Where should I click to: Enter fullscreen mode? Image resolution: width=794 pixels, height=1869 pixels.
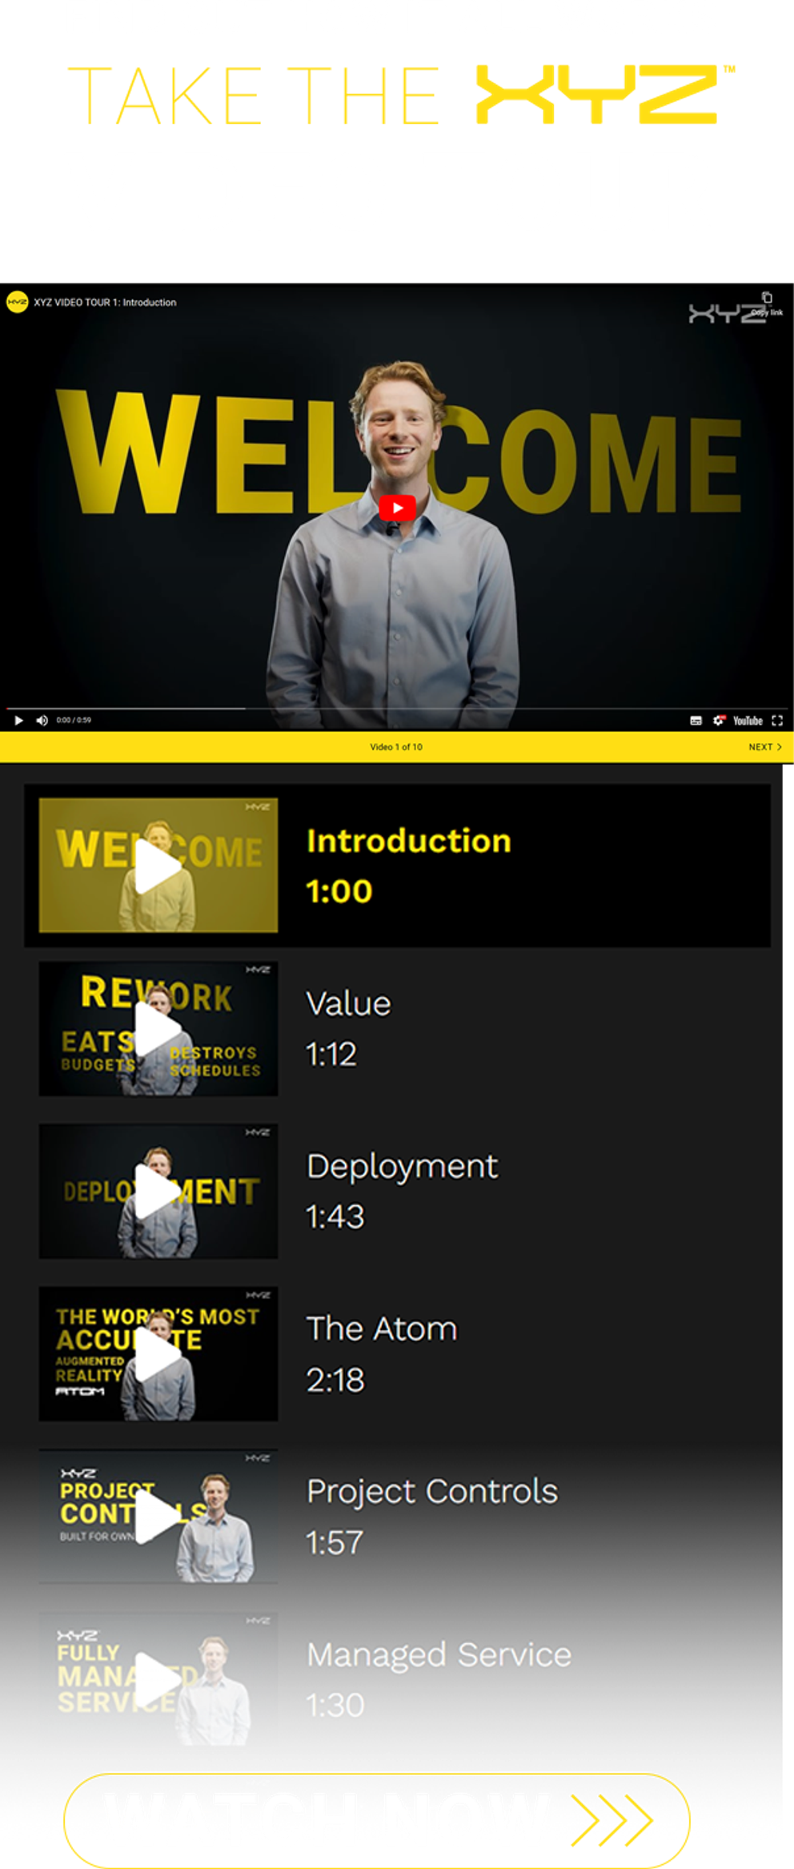(776, 721)
